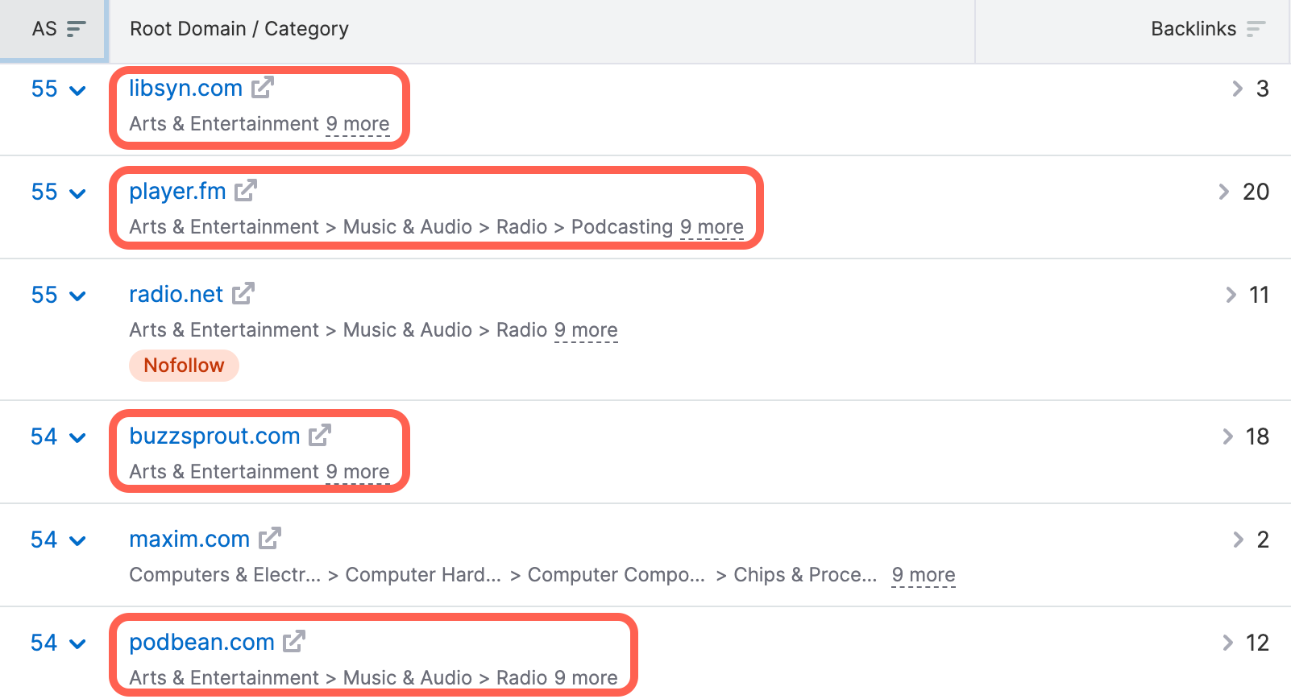Open the maxim.com domain link
Image resolution: width=1291 pixels, height=699 pixels.
click(x=189, y=539)
